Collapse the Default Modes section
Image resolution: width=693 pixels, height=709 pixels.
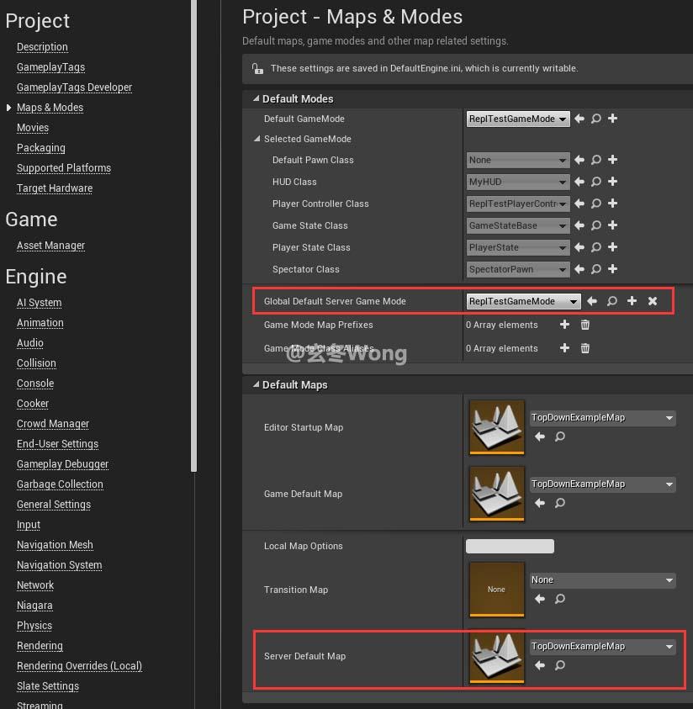point(257,98)
